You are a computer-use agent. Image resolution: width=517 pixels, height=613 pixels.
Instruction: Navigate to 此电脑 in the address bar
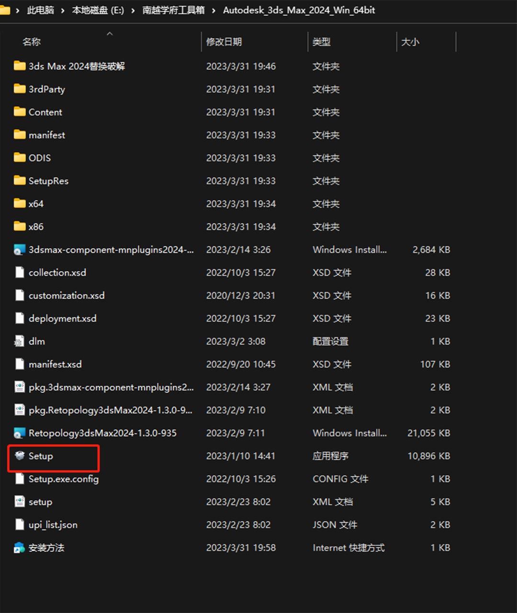click(40, 11)
